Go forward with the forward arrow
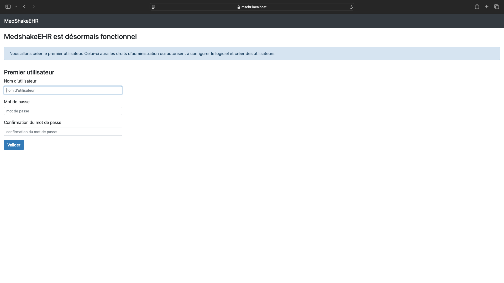The height and width of the screenshot is (283, 504). click(x=34, y=7)
